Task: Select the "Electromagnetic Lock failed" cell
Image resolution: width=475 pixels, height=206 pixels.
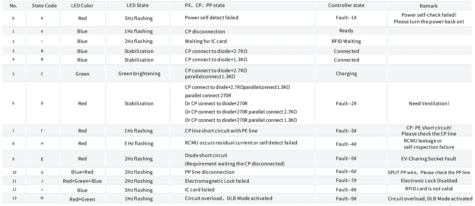Action: tap(217, 181)
